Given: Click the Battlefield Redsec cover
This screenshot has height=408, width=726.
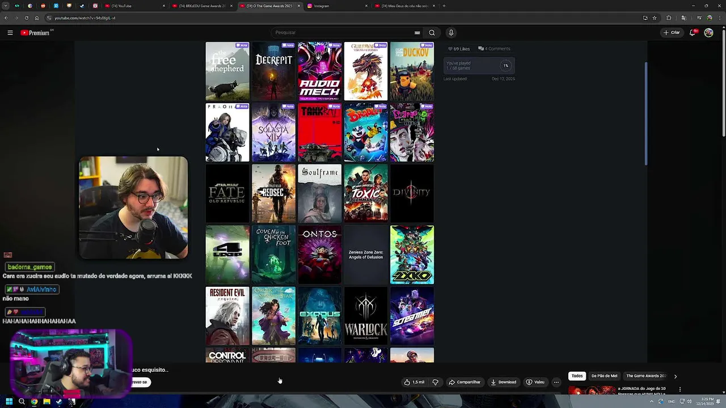Looking at the screenshot, I should coord(273,193).
